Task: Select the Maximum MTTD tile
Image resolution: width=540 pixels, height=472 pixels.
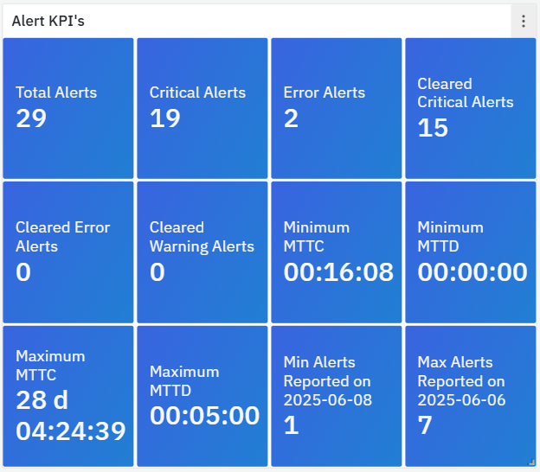Action: pyautogui.click(x=202, y=396)
